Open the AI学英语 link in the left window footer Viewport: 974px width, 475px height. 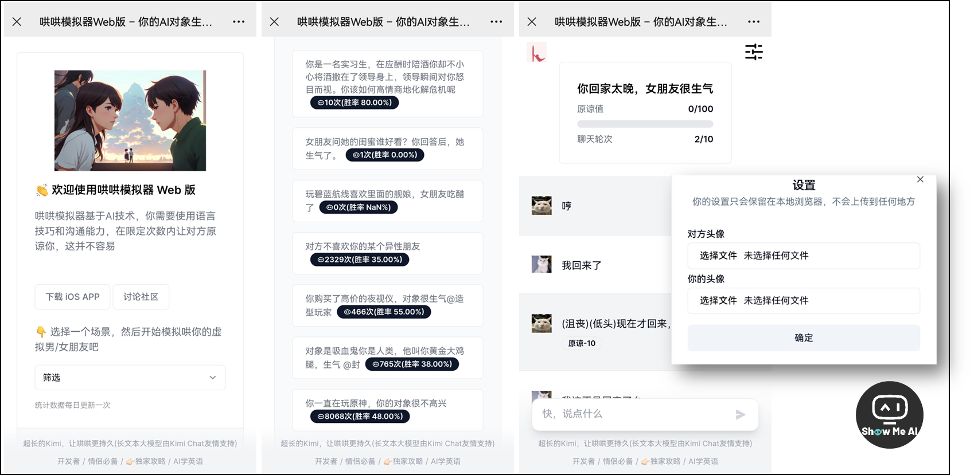point(188,461)
